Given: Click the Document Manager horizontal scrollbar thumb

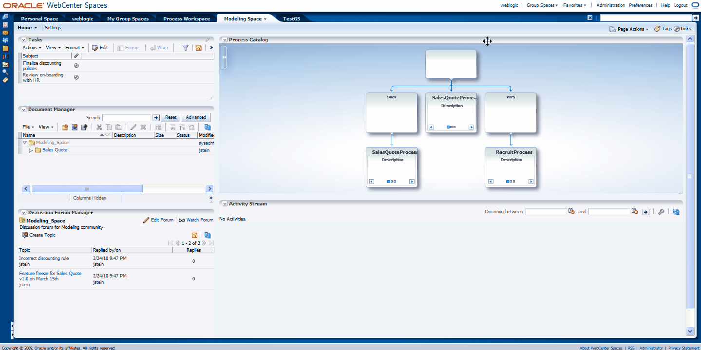Looking at the screenshot, I should coord(87,188).
